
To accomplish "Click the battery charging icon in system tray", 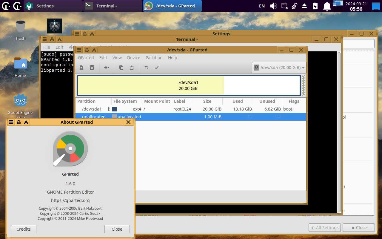I will pos(315,6).
